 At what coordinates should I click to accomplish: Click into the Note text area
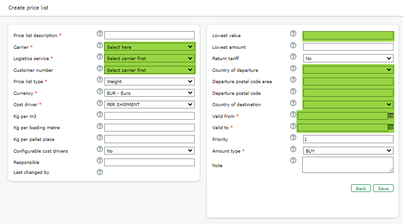click(x=348, y=164)
